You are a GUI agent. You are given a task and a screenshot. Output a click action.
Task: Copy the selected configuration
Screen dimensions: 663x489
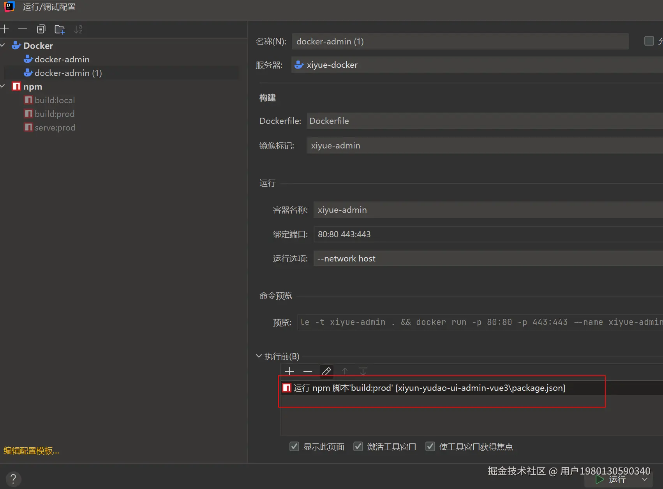point(41,29)
